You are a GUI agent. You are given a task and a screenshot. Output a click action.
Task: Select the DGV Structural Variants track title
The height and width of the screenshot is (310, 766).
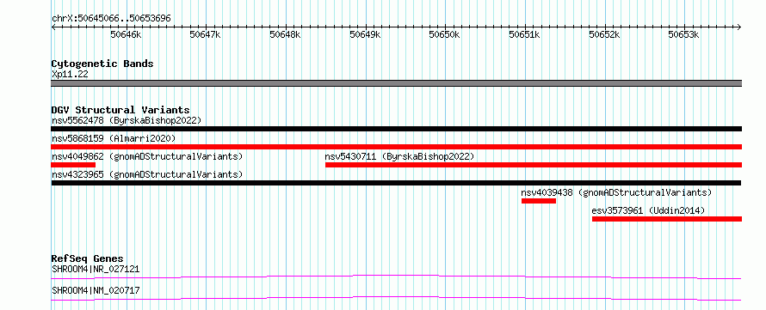120,110
